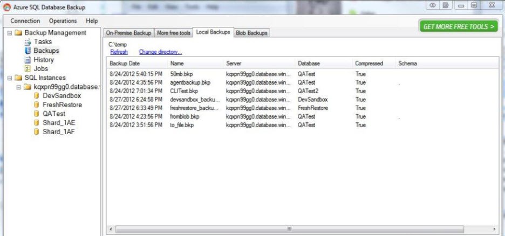
Task: Click the horizontal scrollbar thumb
Action: point(290,229)
